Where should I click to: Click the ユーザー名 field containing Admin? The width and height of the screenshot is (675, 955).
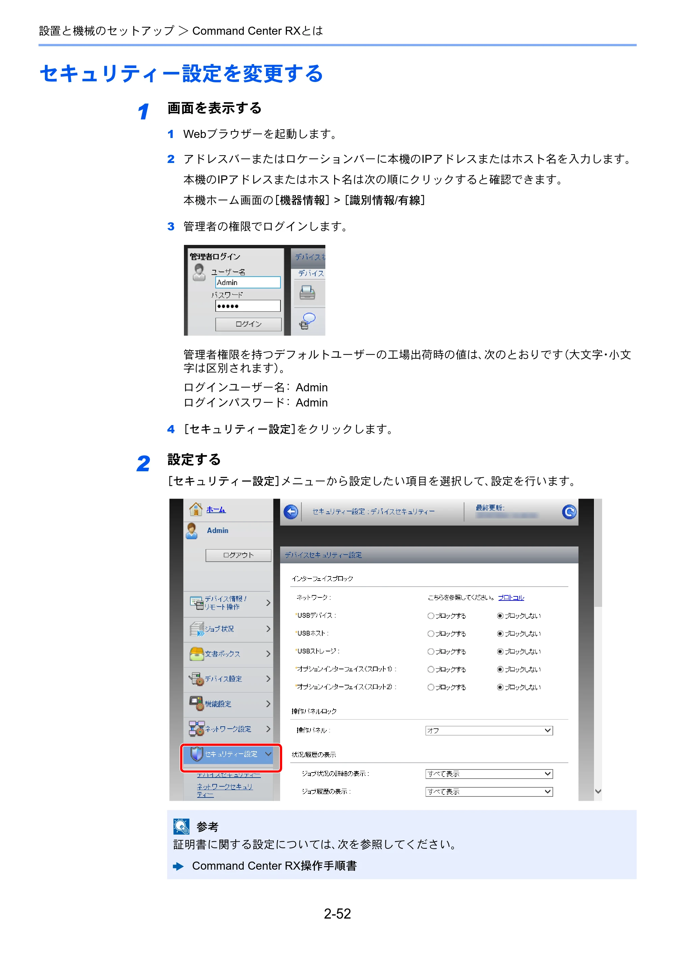248,283
